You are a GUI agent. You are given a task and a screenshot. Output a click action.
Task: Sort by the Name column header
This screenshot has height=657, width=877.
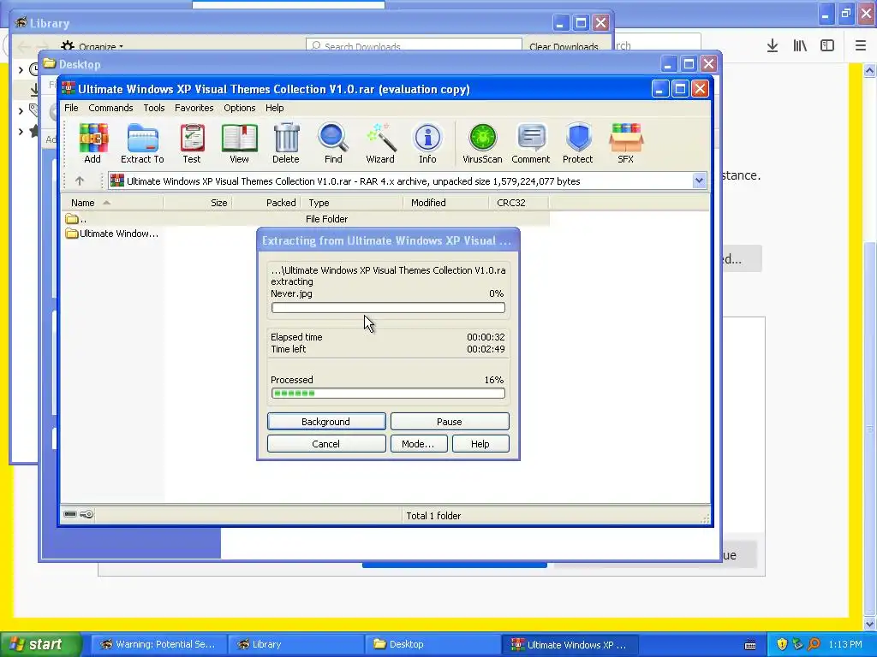click(x=112, y=203)
